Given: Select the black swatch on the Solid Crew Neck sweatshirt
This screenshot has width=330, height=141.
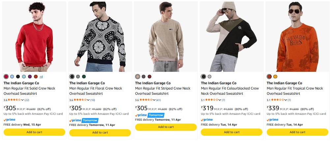Looking at the screenshot, I should coord(18,76).
